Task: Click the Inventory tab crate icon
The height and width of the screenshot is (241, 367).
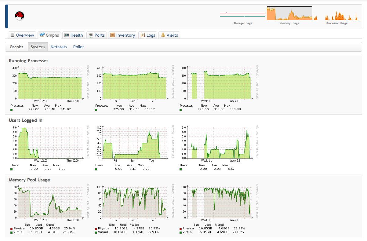Action: pos(113,35)
